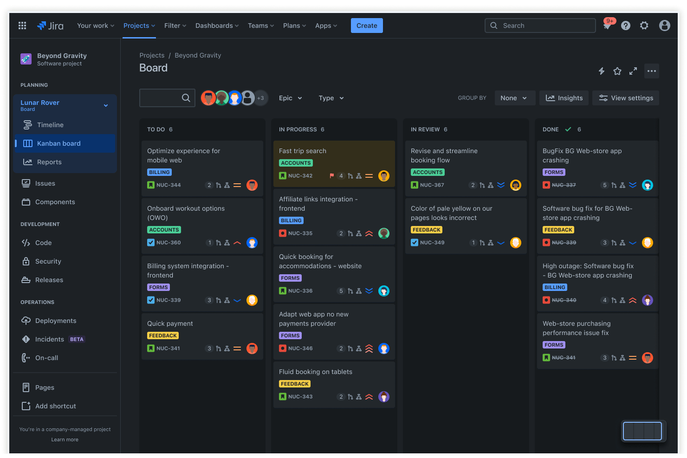
Task: Open notifications bell with 9+ badge
Action: pyautogui.click(x=608, y=25)
